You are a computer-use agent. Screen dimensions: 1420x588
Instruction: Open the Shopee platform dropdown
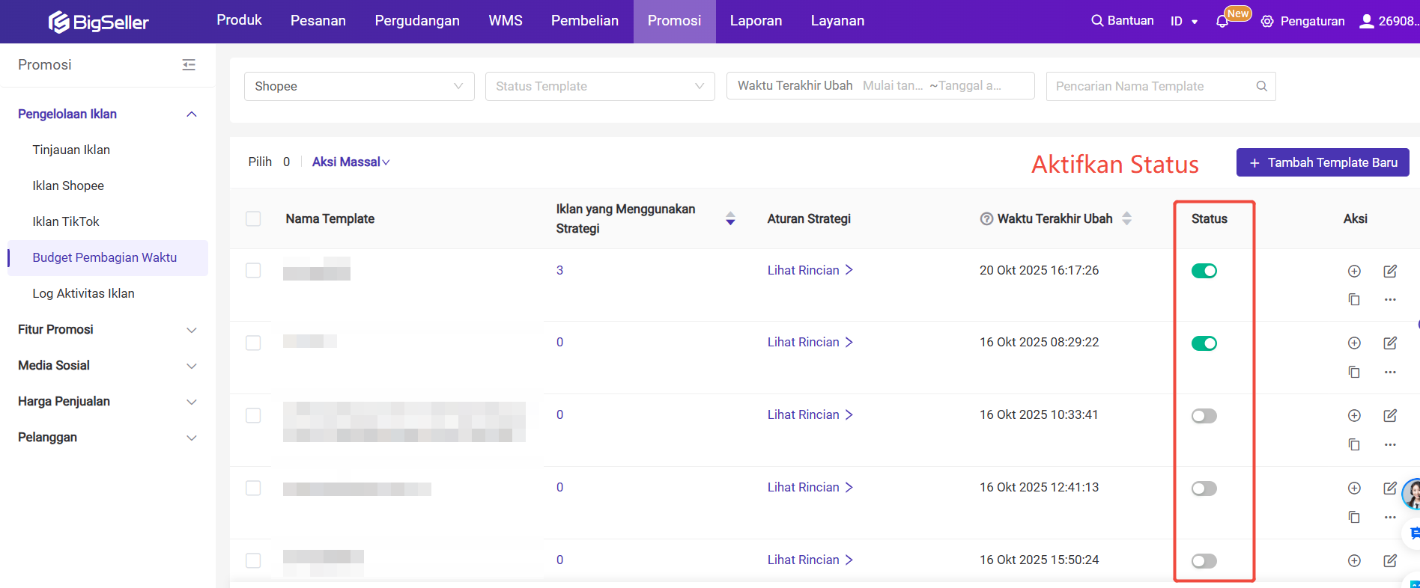click(x=359, y=86)
